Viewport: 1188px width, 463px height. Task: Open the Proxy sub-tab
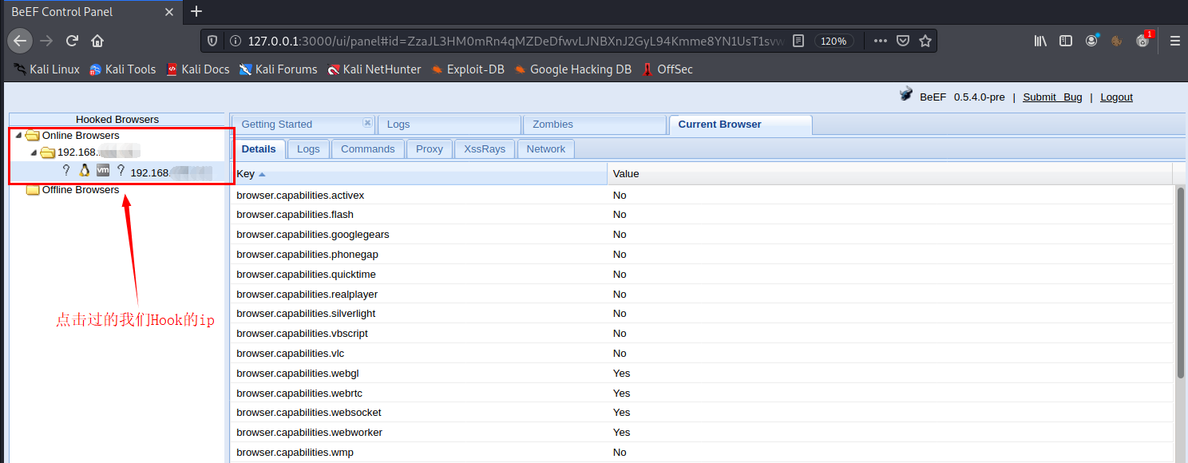tap(430, 149)
